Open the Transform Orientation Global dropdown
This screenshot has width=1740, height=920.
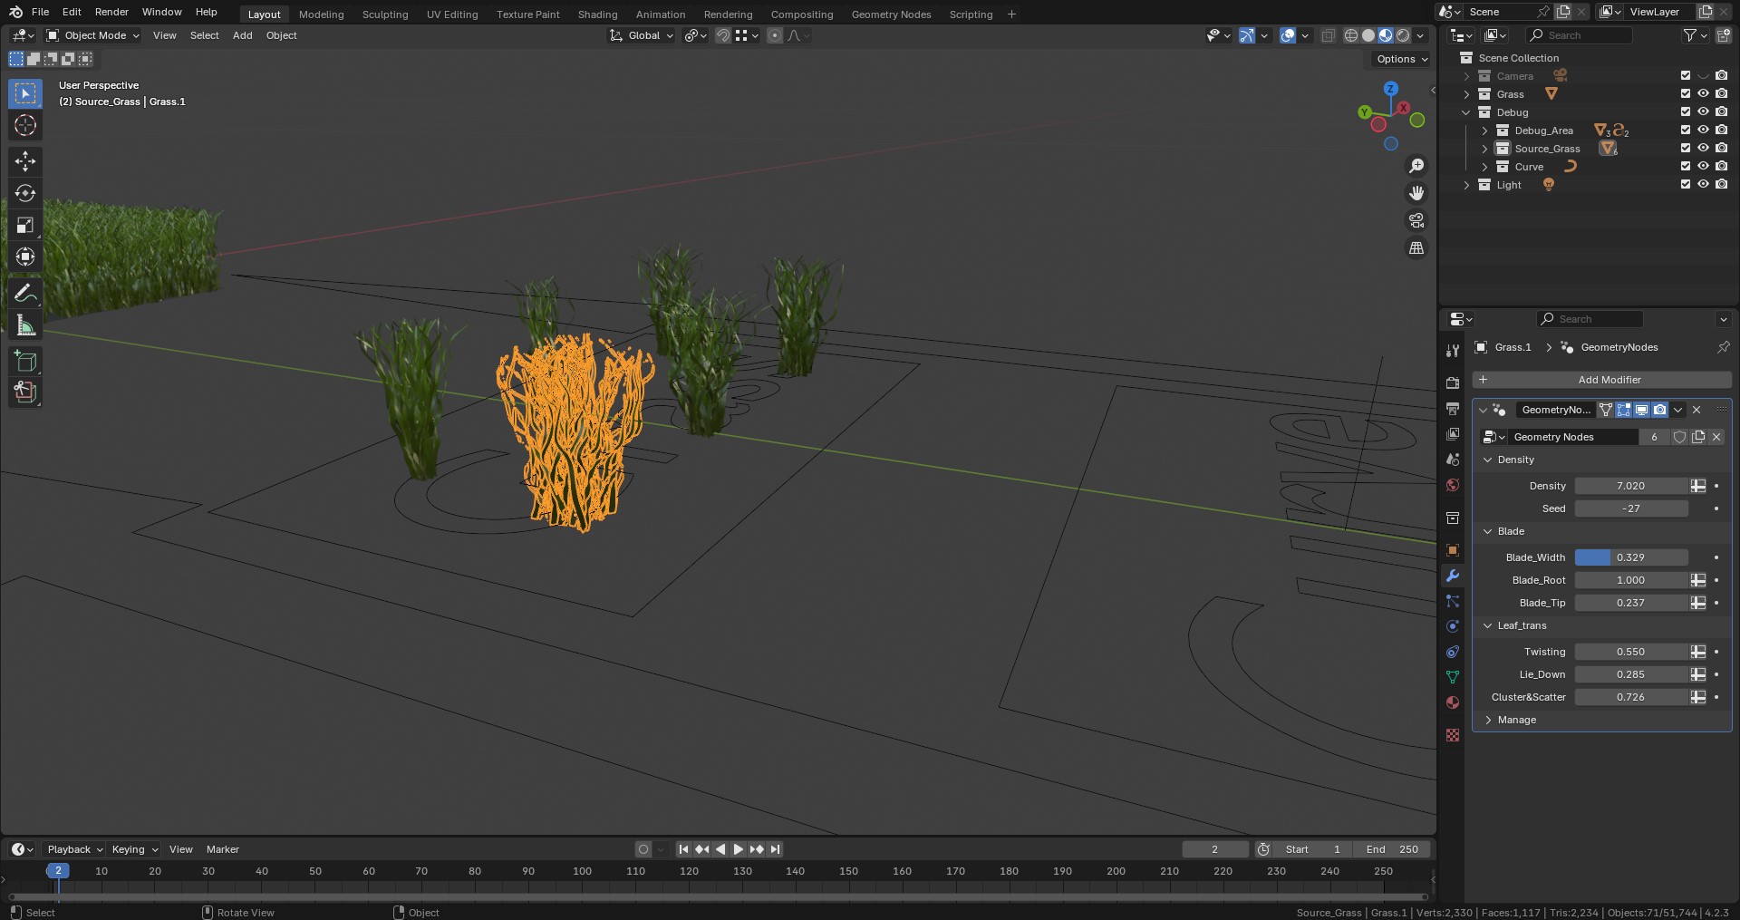coord(641,35)
